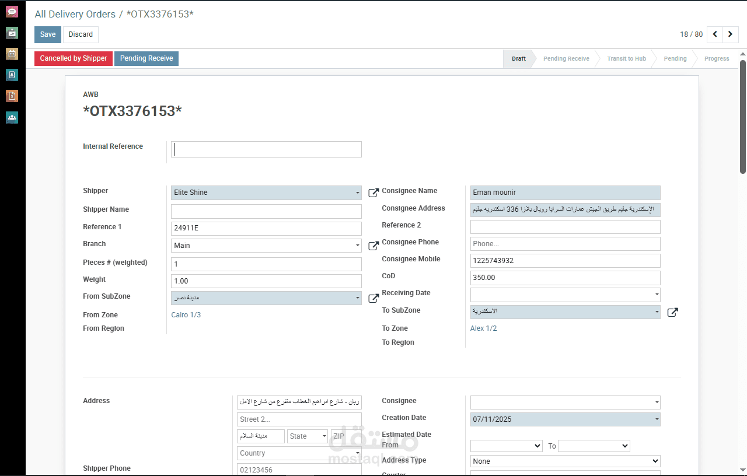This screenshot has height=476, width=747.
Task: Open the Address Type None select
Action: 565,461
